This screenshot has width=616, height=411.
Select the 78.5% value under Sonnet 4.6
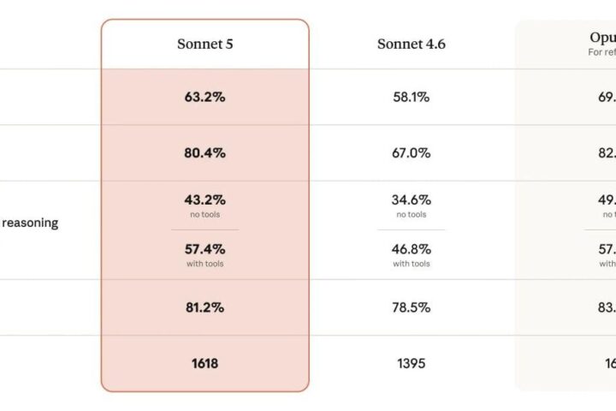(x=412, y=307)
